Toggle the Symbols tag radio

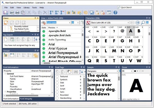[x=57, y=80]
